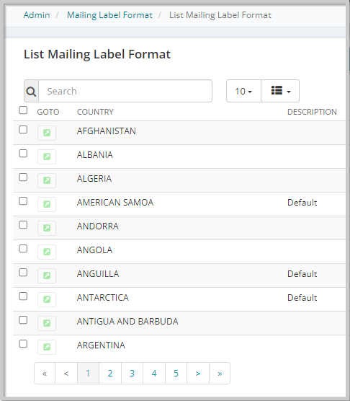The width and height of the screenshot is (350, 401).
Task: Check the ANTIGUA AND BARBUDA row checkbox
Action: (23, 320)
